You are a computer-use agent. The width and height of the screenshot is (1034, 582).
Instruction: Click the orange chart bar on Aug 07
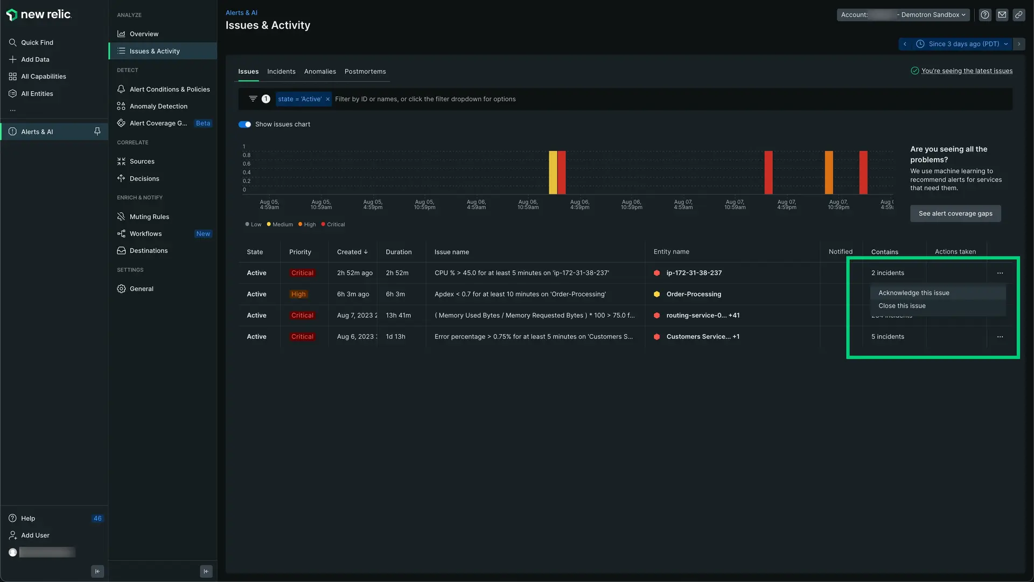829,172
